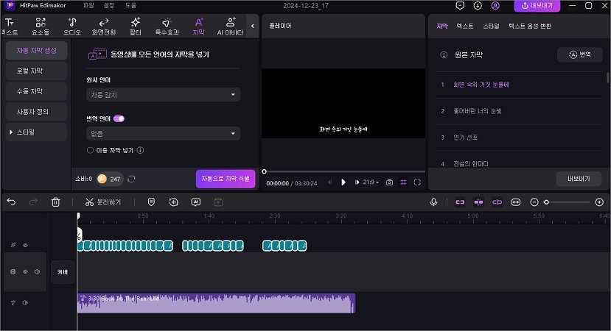Toggle video track visibility eye icon
Screen dimensions: 611x331
tap(25, 271)
